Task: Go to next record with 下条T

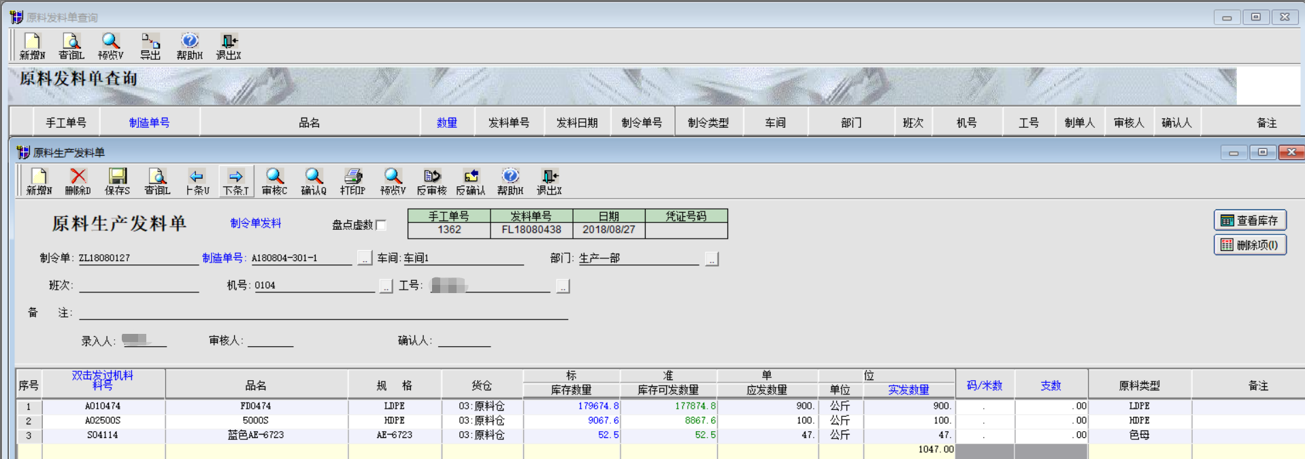Action: (236, 182)
